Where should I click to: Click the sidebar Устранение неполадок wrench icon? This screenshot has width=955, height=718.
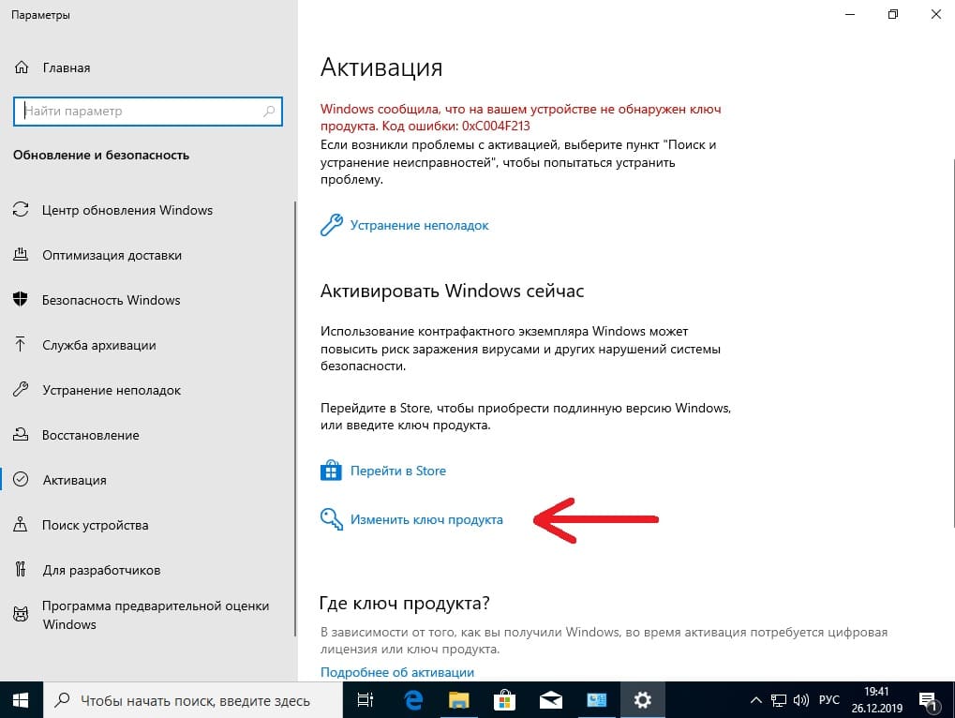point(21,389)
